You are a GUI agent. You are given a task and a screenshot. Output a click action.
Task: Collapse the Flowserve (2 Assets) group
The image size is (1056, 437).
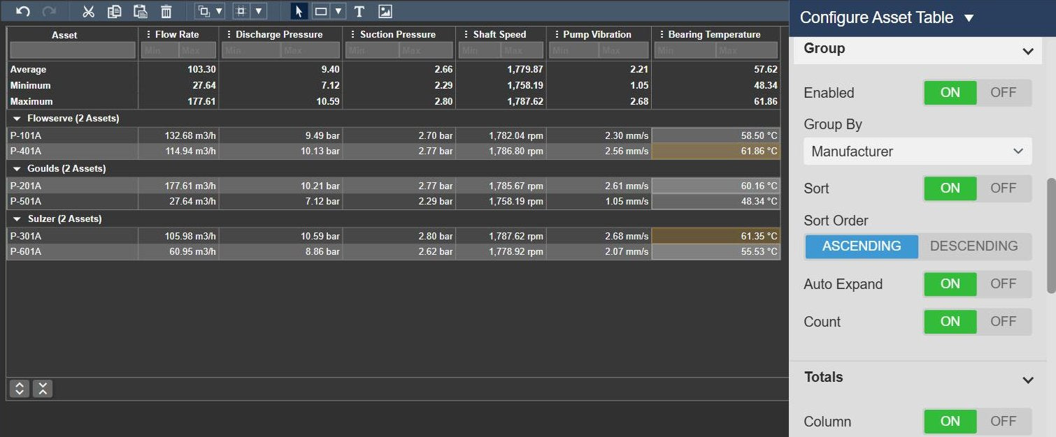tap(17, 119)
